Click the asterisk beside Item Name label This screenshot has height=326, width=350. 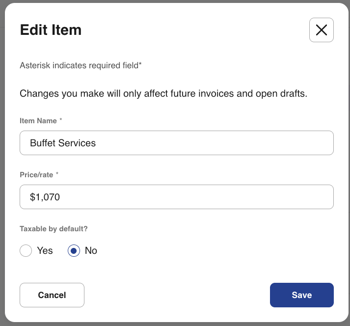click(x=62, y=120)
